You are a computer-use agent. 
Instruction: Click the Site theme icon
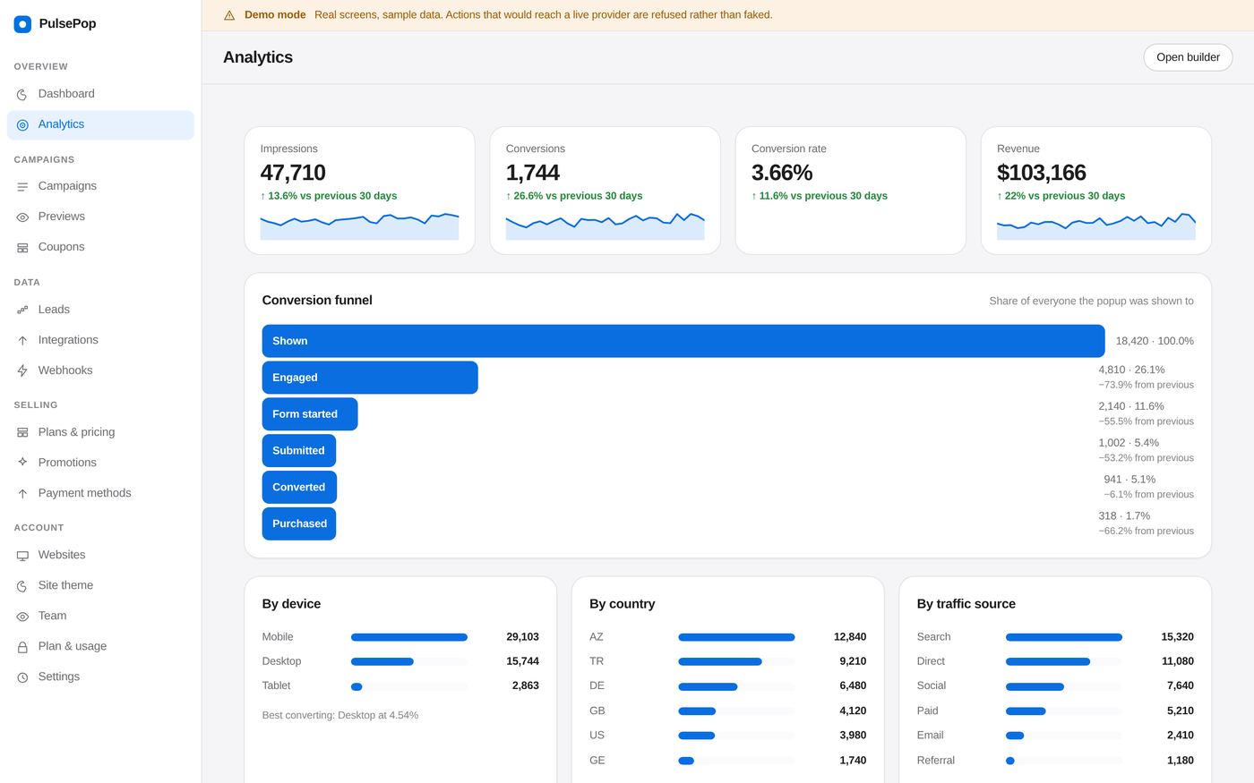(x=22, y=586)
